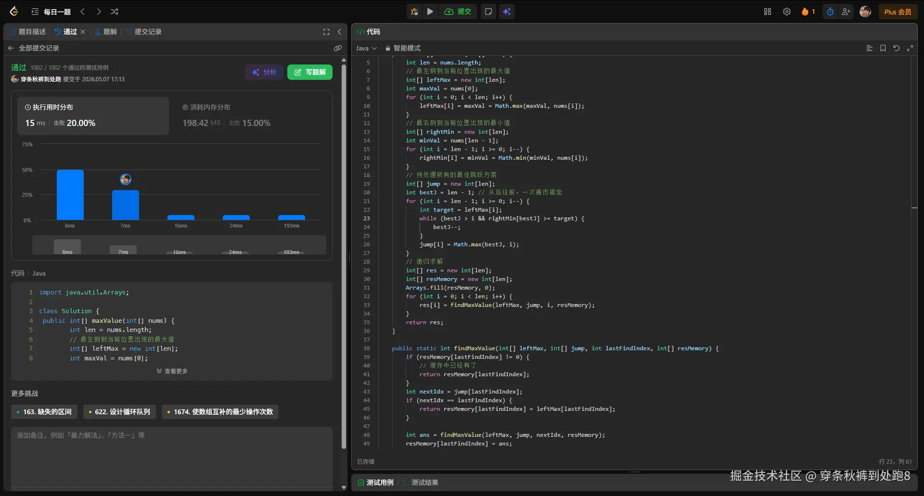The width and height of the screenshot is (924, 496).
Task: Start the timer clock icon
Action: (x=830, y=12)
